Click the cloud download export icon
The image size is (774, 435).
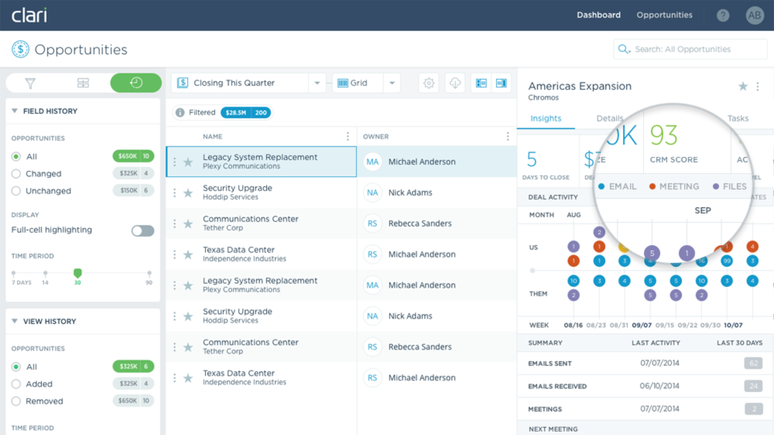[x=455, y=83]
